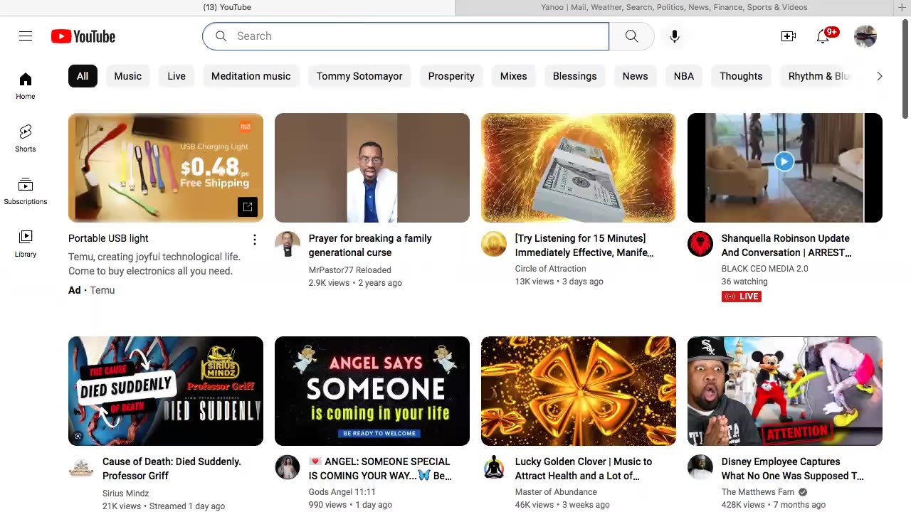Image resolution: width=911 pixels, height=512 pixels.
Task: Start voice search with microphone icon
Action: [675, 36]
